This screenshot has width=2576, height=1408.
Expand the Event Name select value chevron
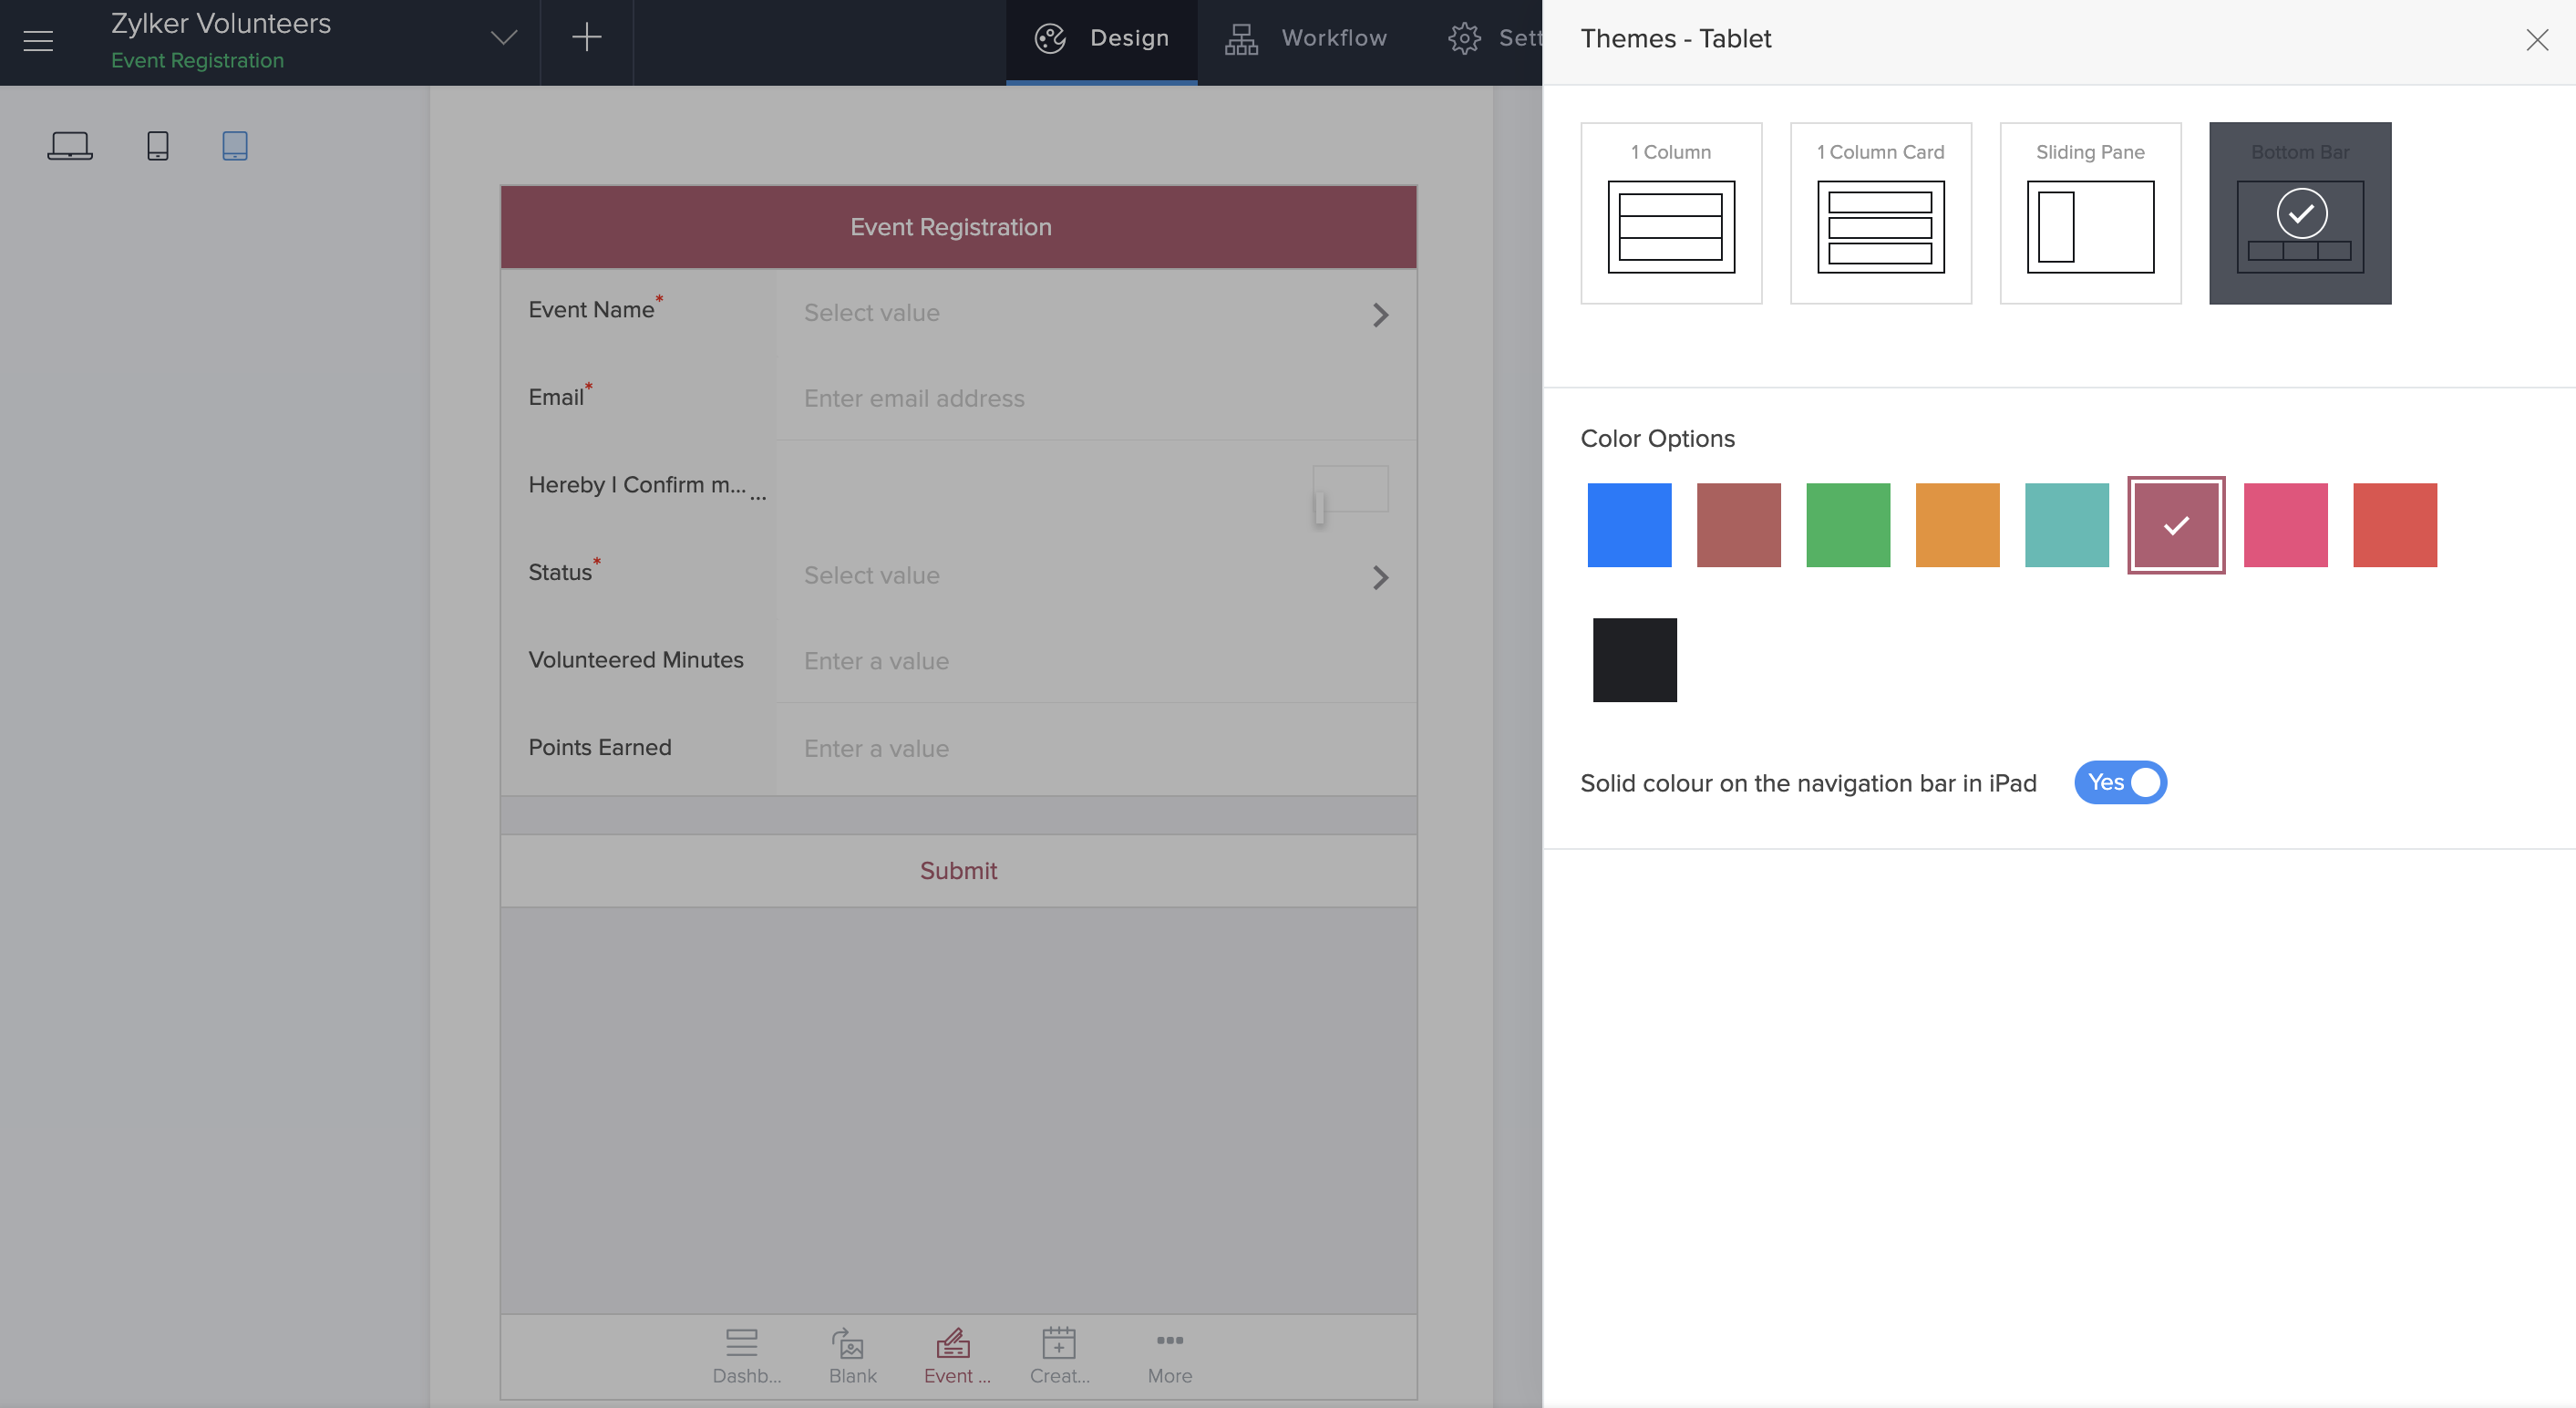[x=1382, y=315]
